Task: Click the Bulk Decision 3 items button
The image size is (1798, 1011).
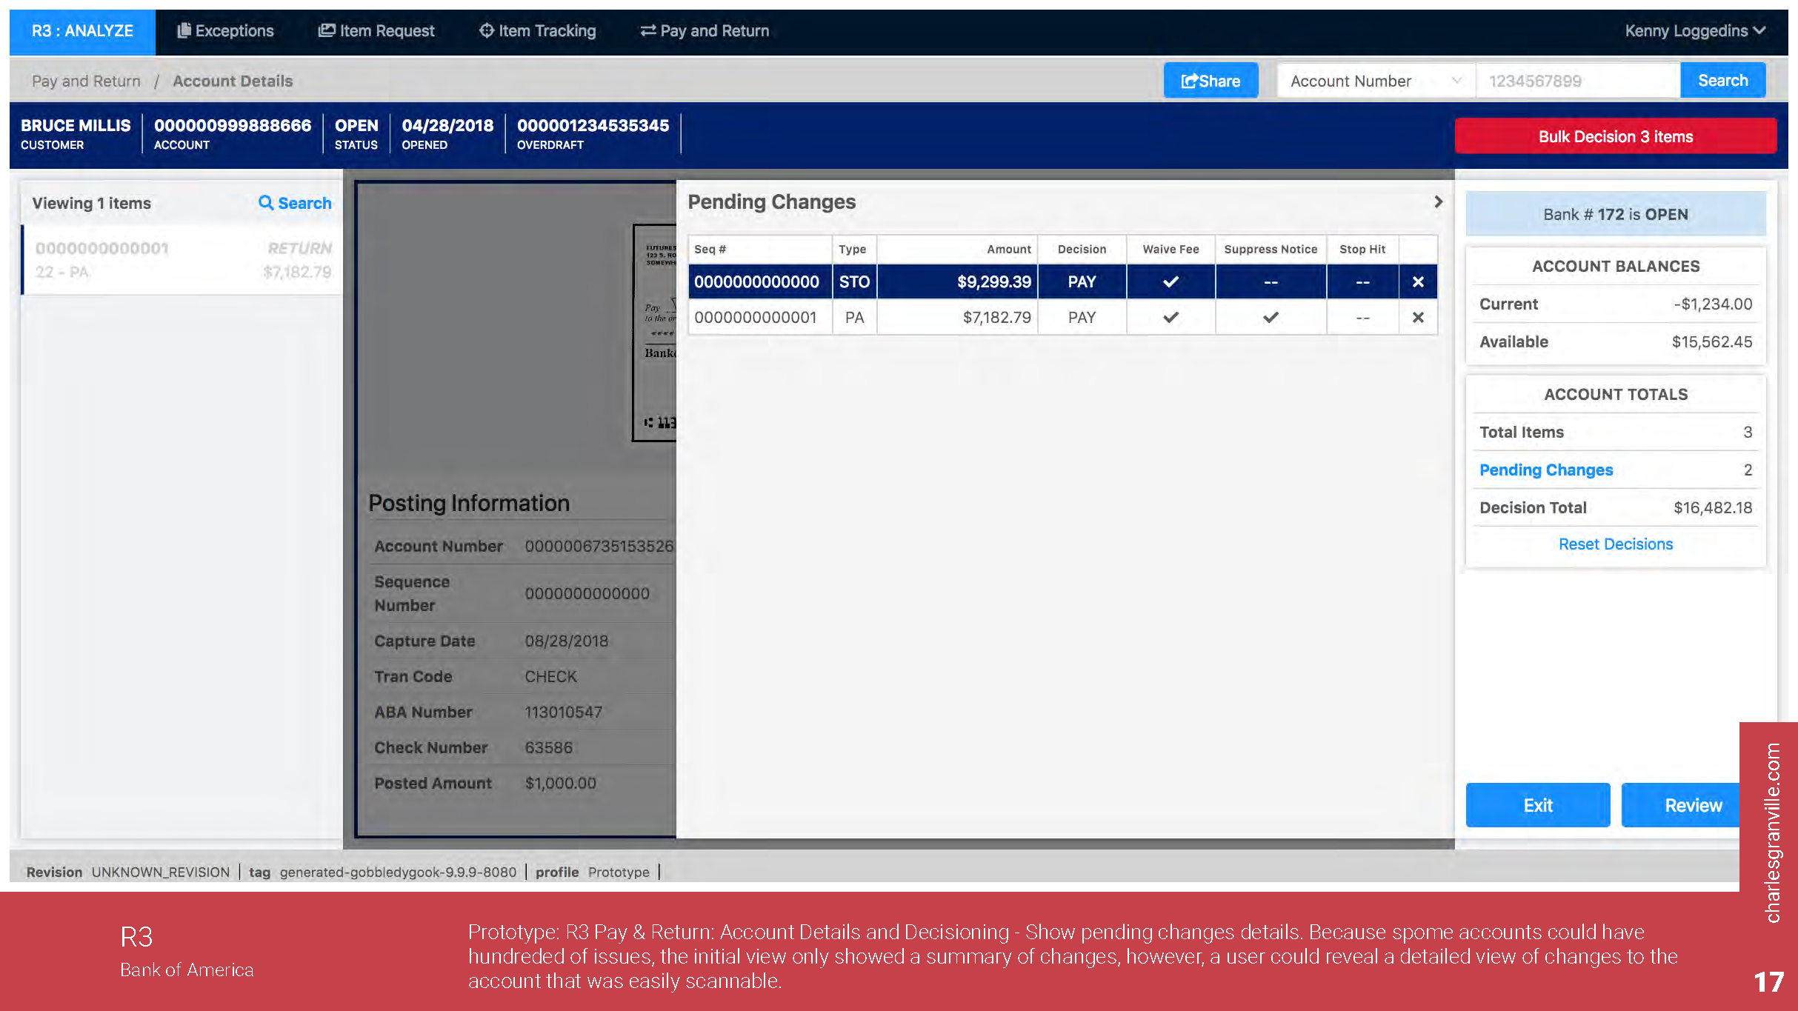Action: tap(1615, 136)
